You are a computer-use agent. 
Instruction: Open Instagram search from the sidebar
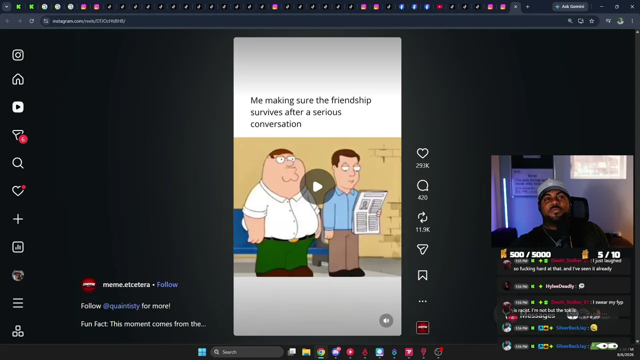click(x=18, y=163)
